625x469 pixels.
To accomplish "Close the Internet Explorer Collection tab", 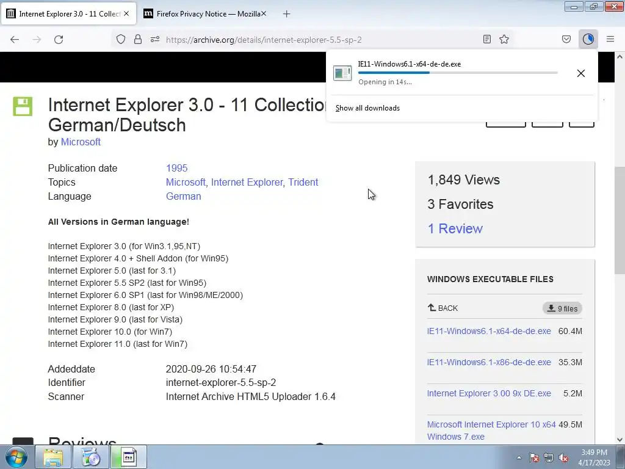I will tap(126, 13).
